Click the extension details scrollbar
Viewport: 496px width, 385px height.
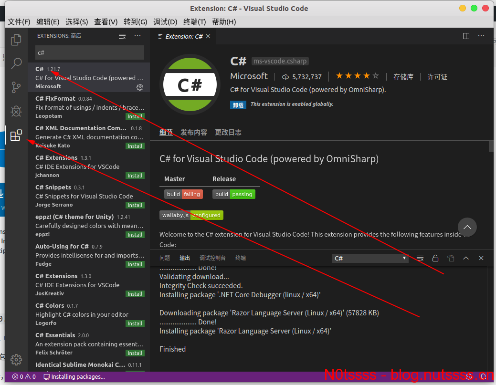(x=491, y=146)
